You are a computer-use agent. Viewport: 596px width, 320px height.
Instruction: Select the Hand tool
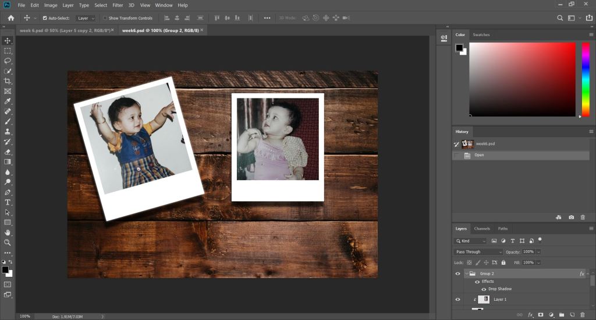click(8, 233)
